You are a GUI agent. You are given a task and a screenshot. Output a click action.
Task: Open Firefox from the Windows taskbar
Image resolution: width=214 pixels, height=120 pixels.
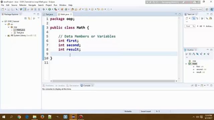point(42,117)
